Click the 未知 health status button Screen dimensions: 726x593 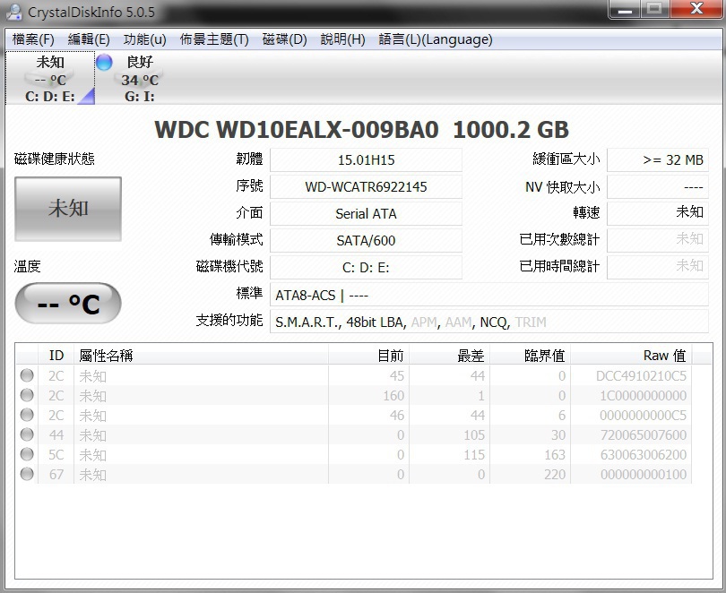click(x=68, y=209)
